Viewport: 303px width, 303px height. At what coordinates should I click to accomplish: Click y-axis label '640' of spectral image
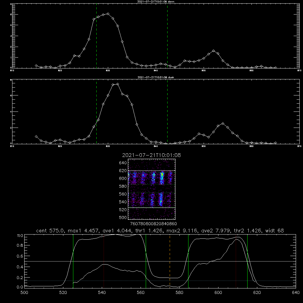point(123,163)
